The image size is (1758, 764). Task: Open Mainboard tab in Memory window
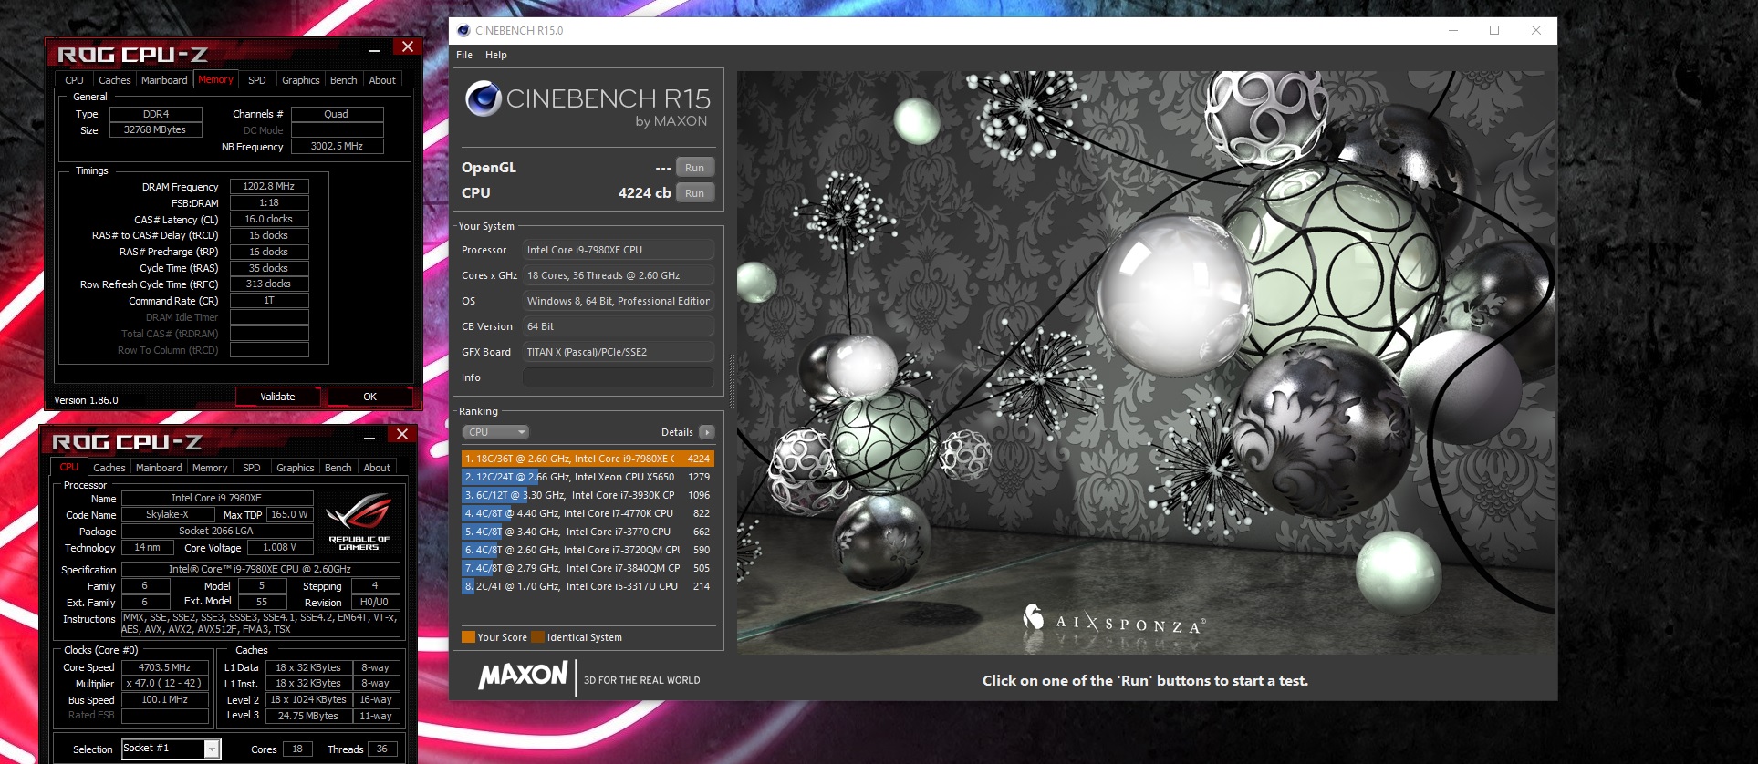coord(164,80)
